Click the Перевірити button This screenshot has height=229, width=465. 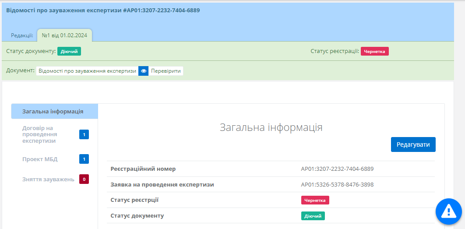[166, 71]
